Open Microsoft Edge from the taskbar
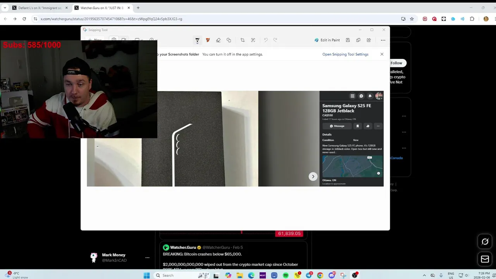 [x=251, y=276]
